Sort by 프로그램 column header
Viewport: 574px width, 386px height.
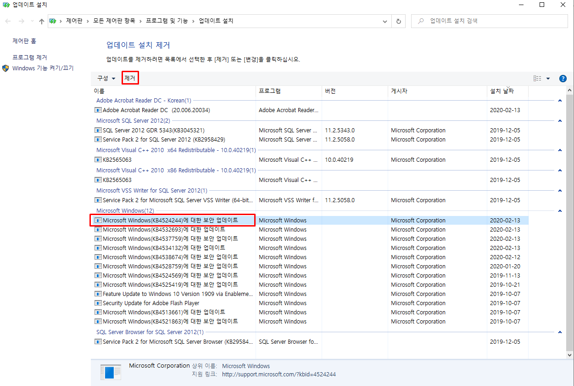[289, 91]
